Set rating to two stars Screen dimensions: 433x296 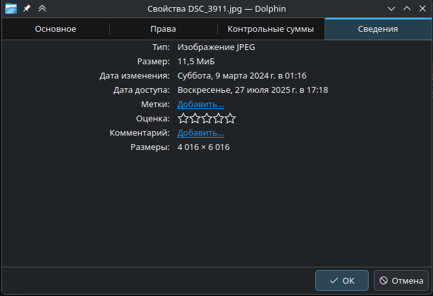pyautogui.click(x=195, y=118)
